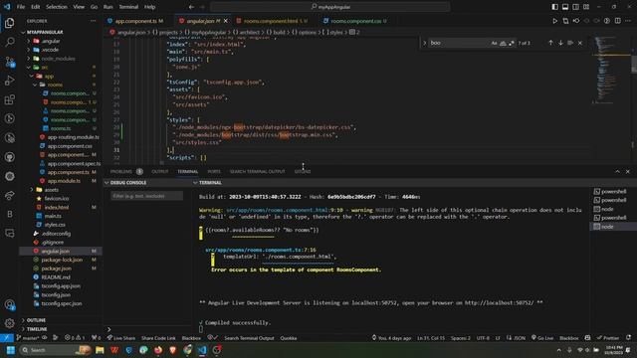Click Share Code Link in status bar
Screen dimensions: 637x358
point(158,338)
